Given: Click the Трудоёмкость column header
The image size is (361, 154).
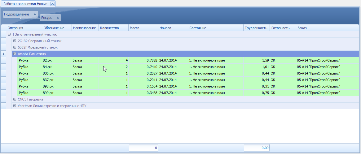Looking at the screenshot, I should click(256, 28).
